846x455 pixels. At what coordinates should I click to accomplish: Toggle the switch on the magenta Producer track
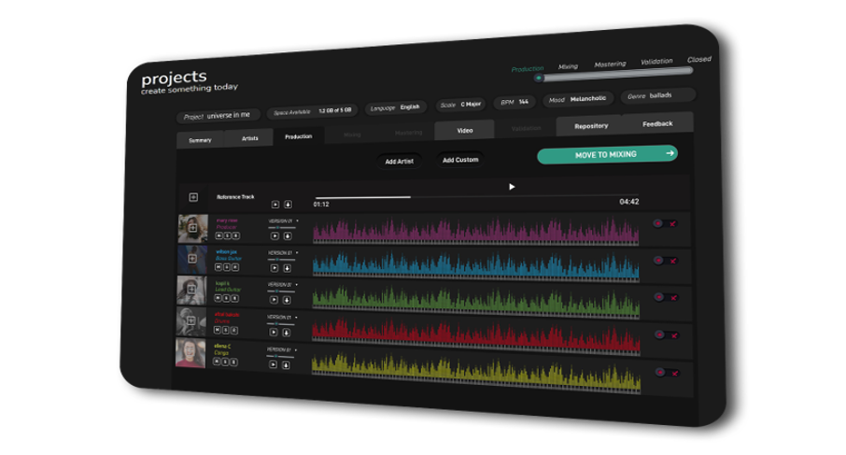click(665, 224)
